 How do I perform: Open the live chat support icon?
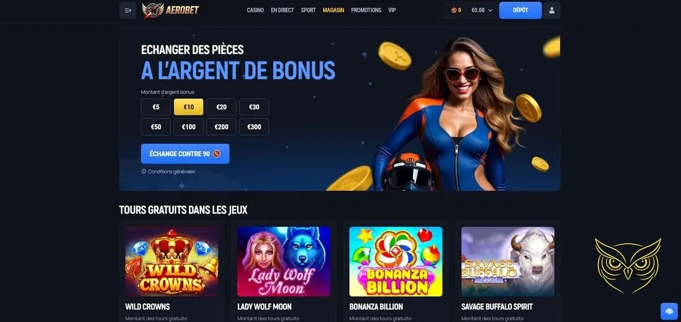(668, 311)
